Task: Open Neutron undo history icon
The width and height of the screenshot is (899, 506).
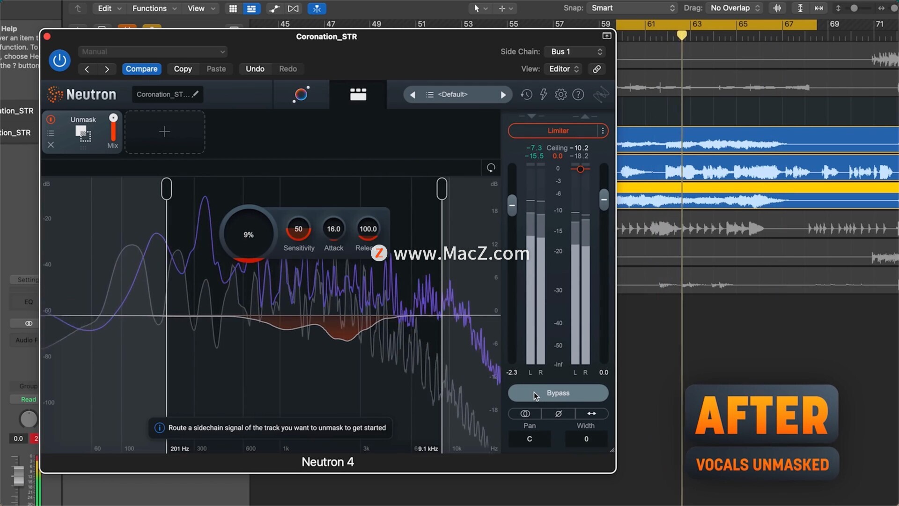Action: [526, 95]
